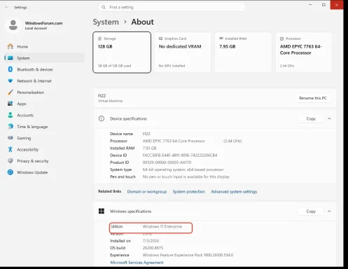Image resolution: width=348 pixels, height=269 pixels.
Task: Click the Gaming controller icon
Action: (11, 138)
